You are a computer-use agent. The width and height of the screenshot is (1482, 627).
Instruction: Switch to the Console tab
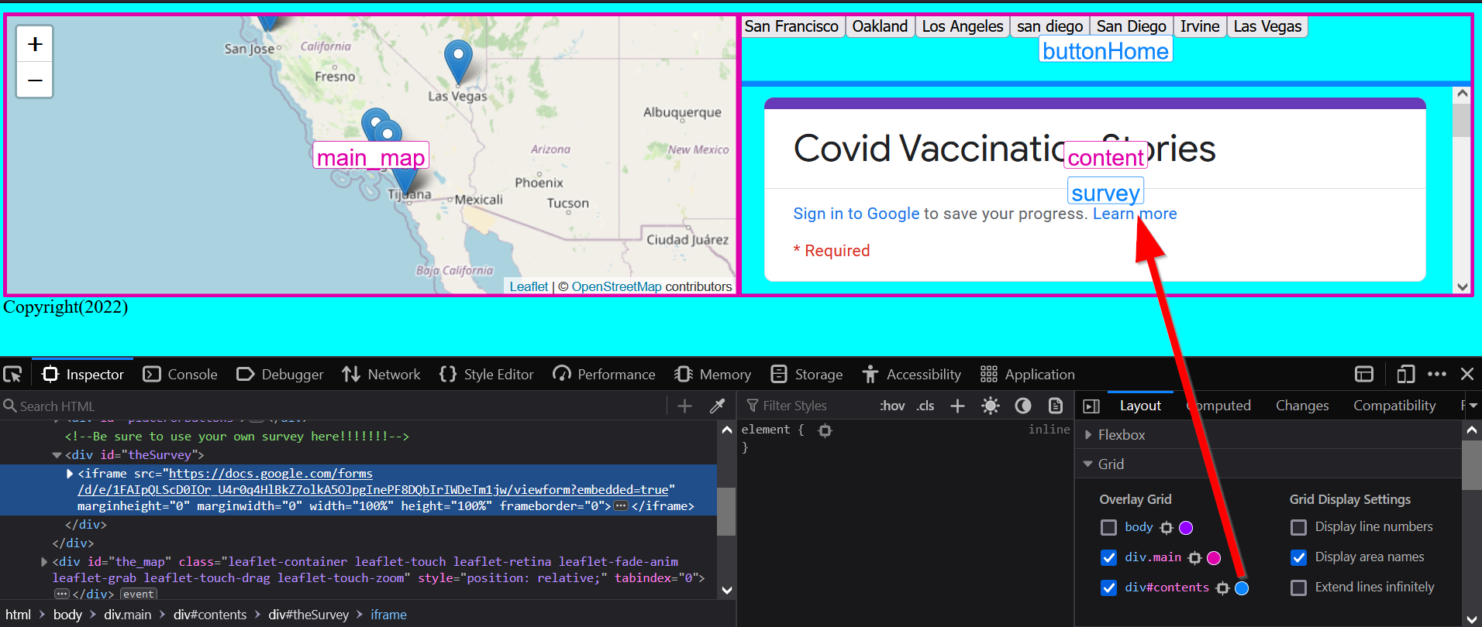181,375
